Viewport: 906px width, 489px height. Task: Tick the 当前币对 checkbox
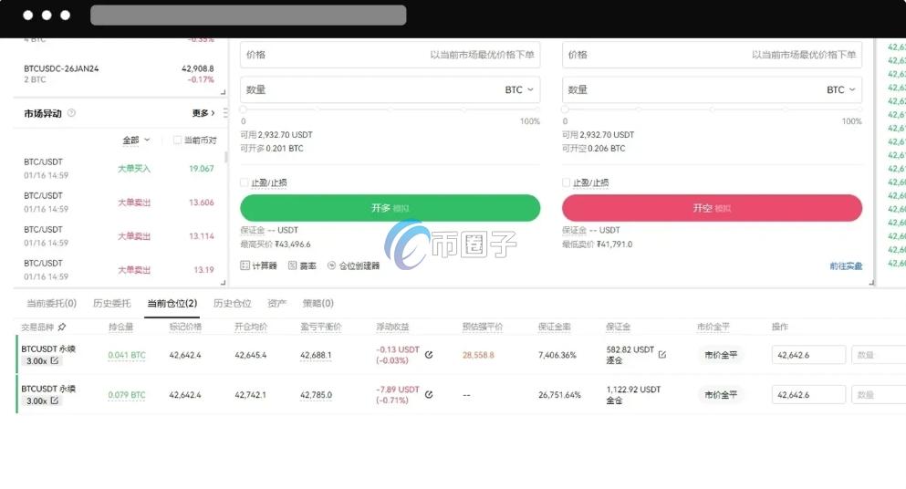(x=177, y=140)
